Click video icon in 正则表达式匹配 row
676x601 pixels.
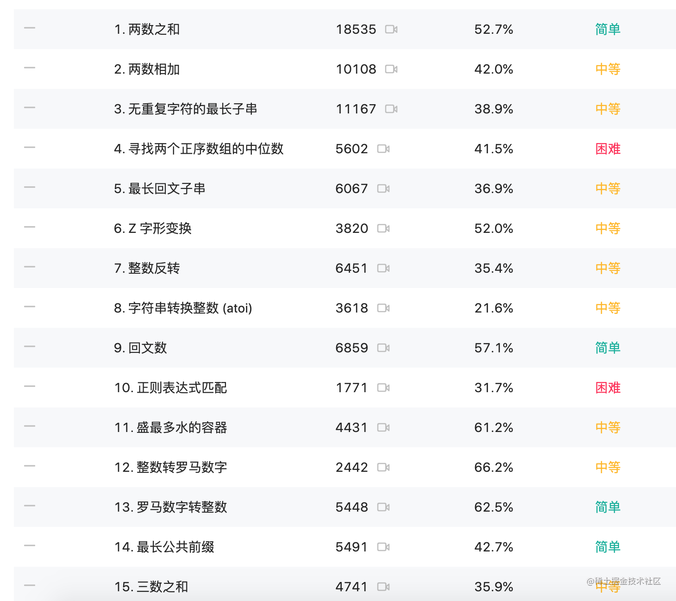(x=383, y=388)
